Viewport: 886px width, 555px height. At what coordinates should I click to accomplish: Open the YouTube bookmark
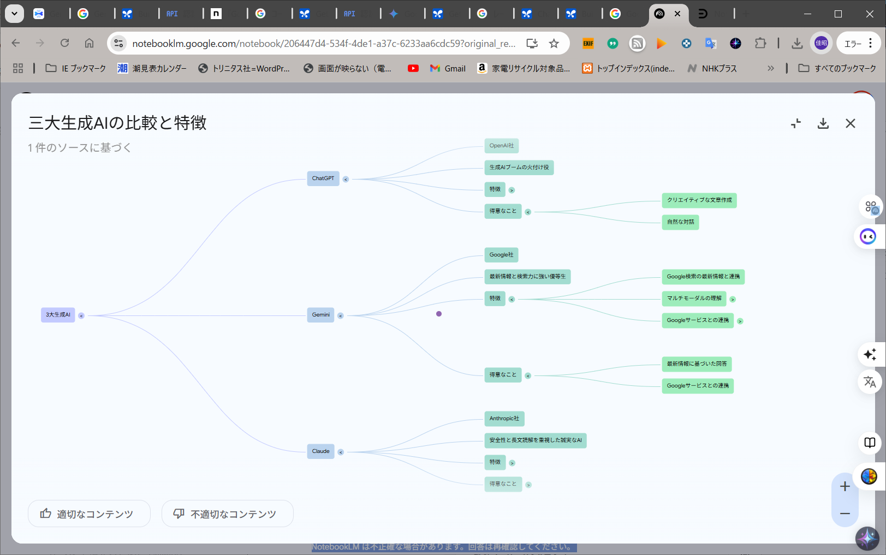pos(413,68)
